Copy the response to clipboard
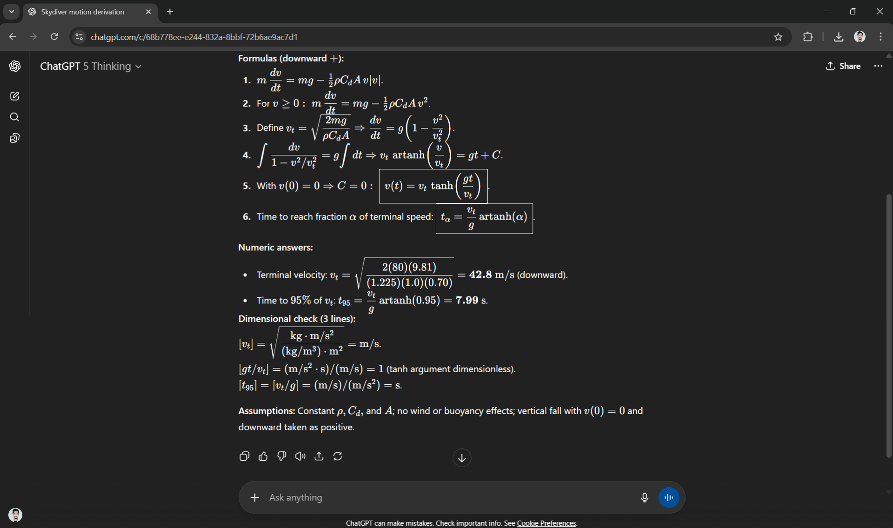893x528 pixels. 244,456
